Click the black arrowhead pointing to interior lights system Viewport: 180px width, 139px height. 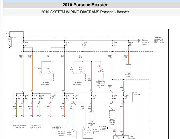[x=107, y=128]
